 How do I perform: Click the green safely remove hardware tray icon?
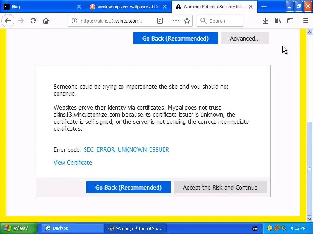[284, 228]
